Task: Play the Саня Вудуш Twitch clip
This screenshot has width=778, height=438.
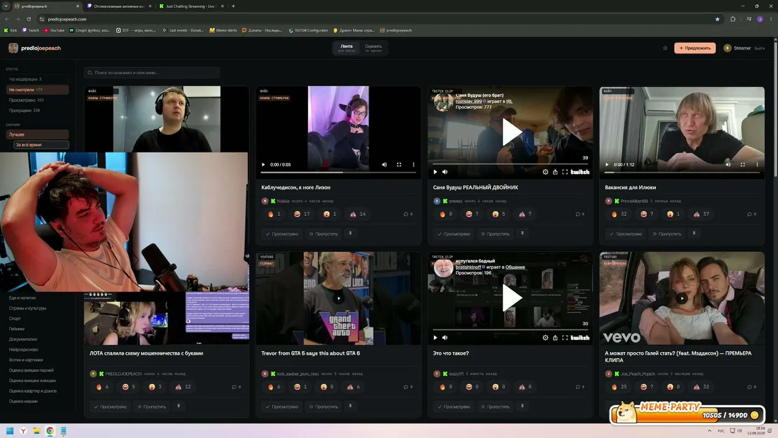Action: pos(512,131)
